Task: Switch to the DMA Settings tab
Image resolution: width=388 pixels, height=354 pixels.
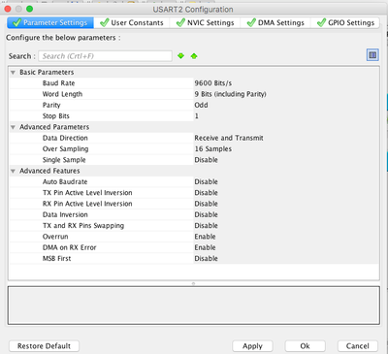Action: 275,22
